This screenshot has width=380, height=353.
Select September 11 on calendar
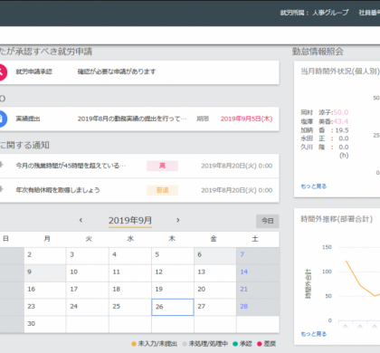(130, 273)
